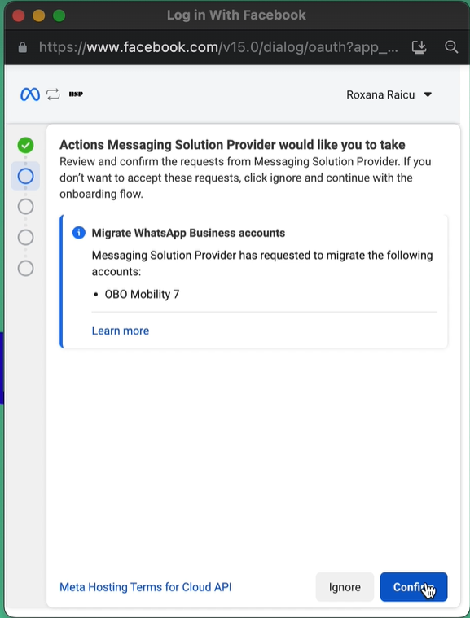The image size is (470, 618).
Task: Click the green completed step checkmark
Action: (x=25, y=145)
